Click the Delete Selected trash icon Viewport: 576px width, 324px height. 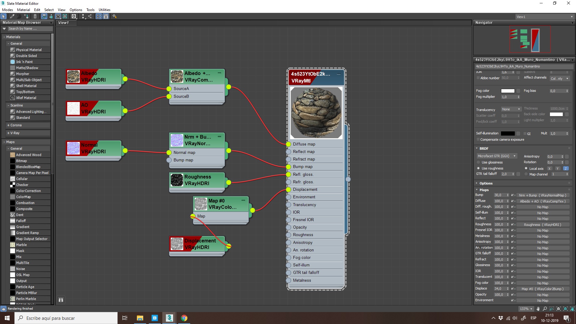pyautogui.click(x=35, y=16)
